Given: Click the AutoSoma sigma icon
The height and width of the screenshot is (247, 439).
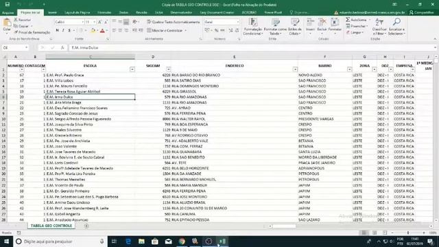Looking at the screenshot, I should point(348,20).
